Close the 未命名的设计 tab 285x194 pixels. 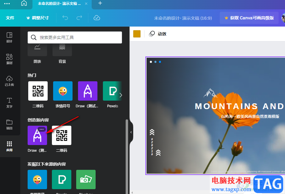86,4
